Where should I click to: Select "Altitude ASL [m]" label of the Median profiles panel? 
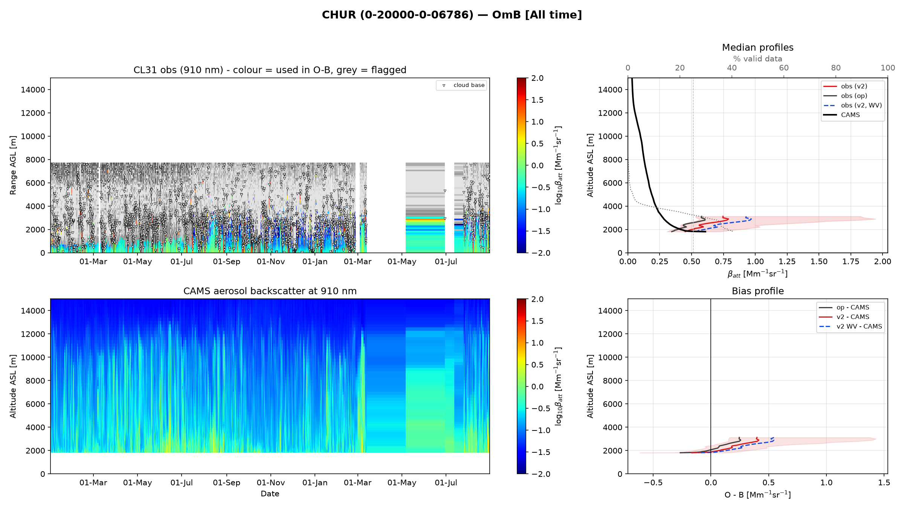click(590, 165)
